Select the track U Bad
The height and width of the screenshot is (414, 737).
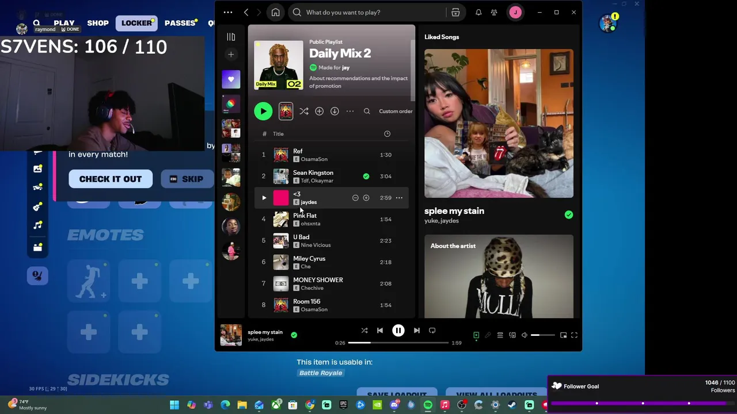[332, 240]
